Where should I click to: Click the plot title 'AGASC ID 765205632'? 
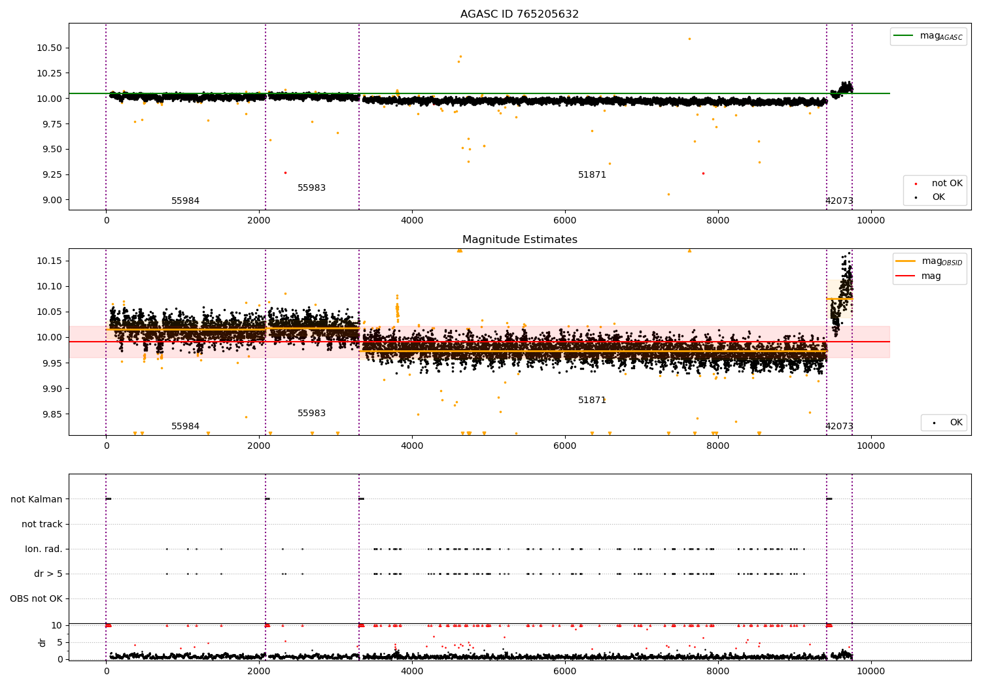pyautogui.click(x=519, y=14)
